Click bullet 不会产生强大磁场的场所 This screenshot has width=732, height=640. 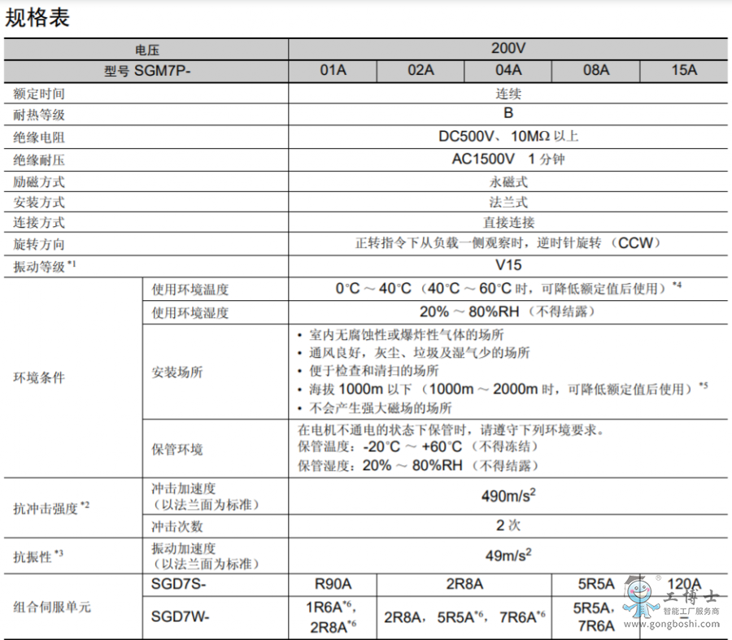tap(375, 408)
